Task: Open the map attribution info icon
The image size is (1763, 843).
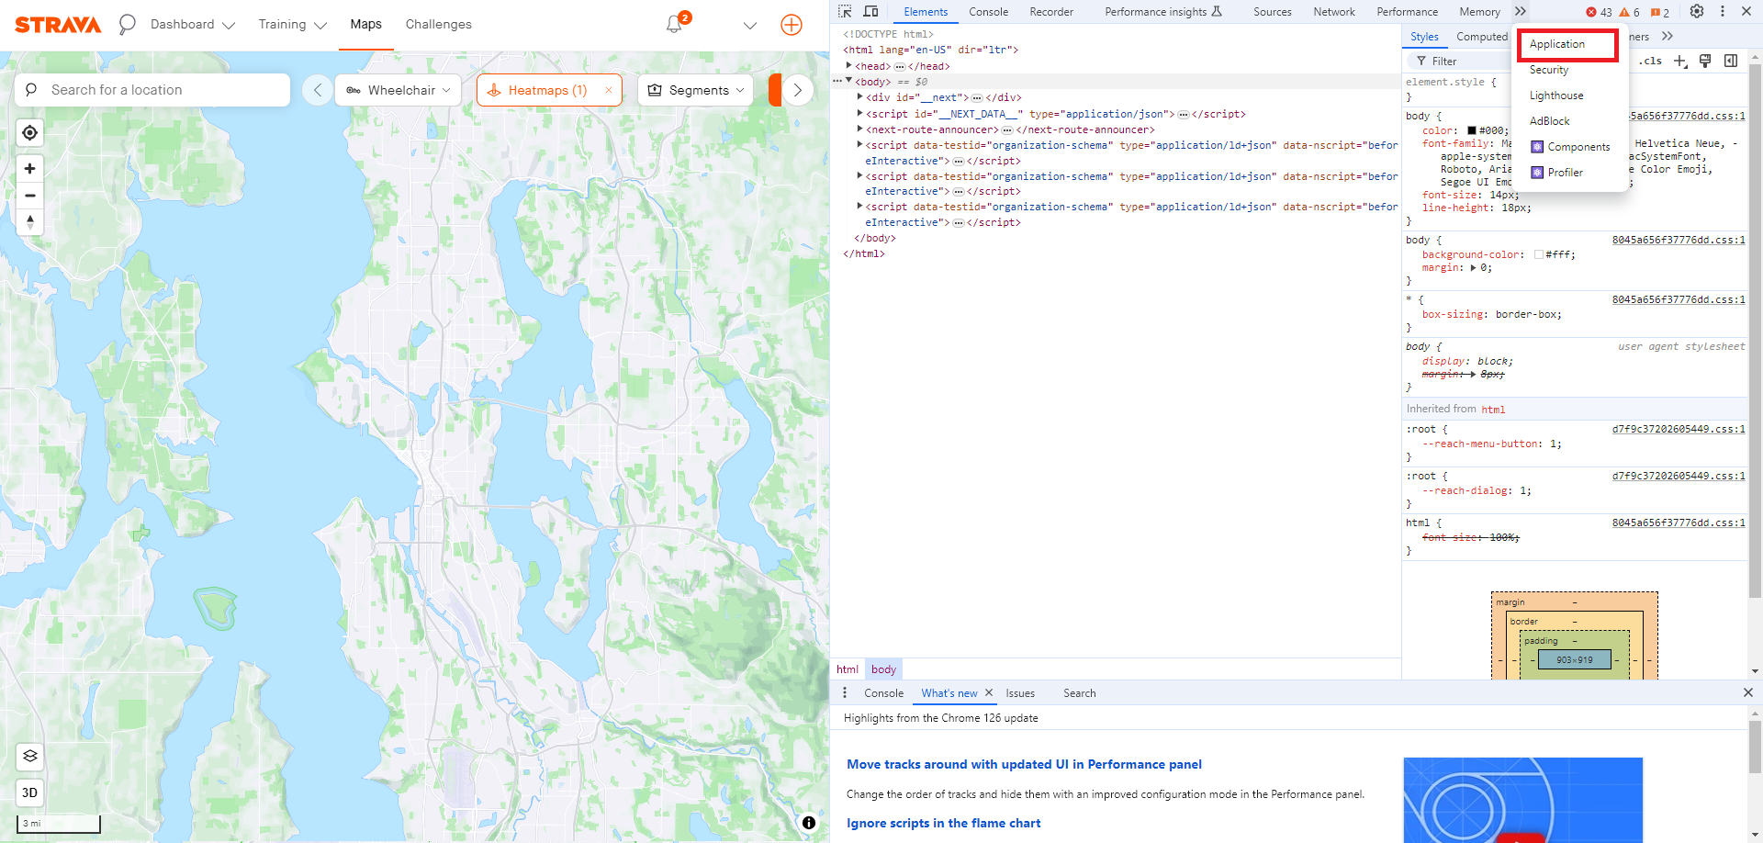Action: point(809,823)
